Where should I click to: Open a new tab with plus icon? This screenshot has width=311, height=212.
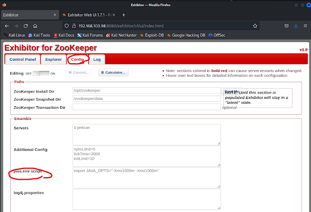pos(124,15)
